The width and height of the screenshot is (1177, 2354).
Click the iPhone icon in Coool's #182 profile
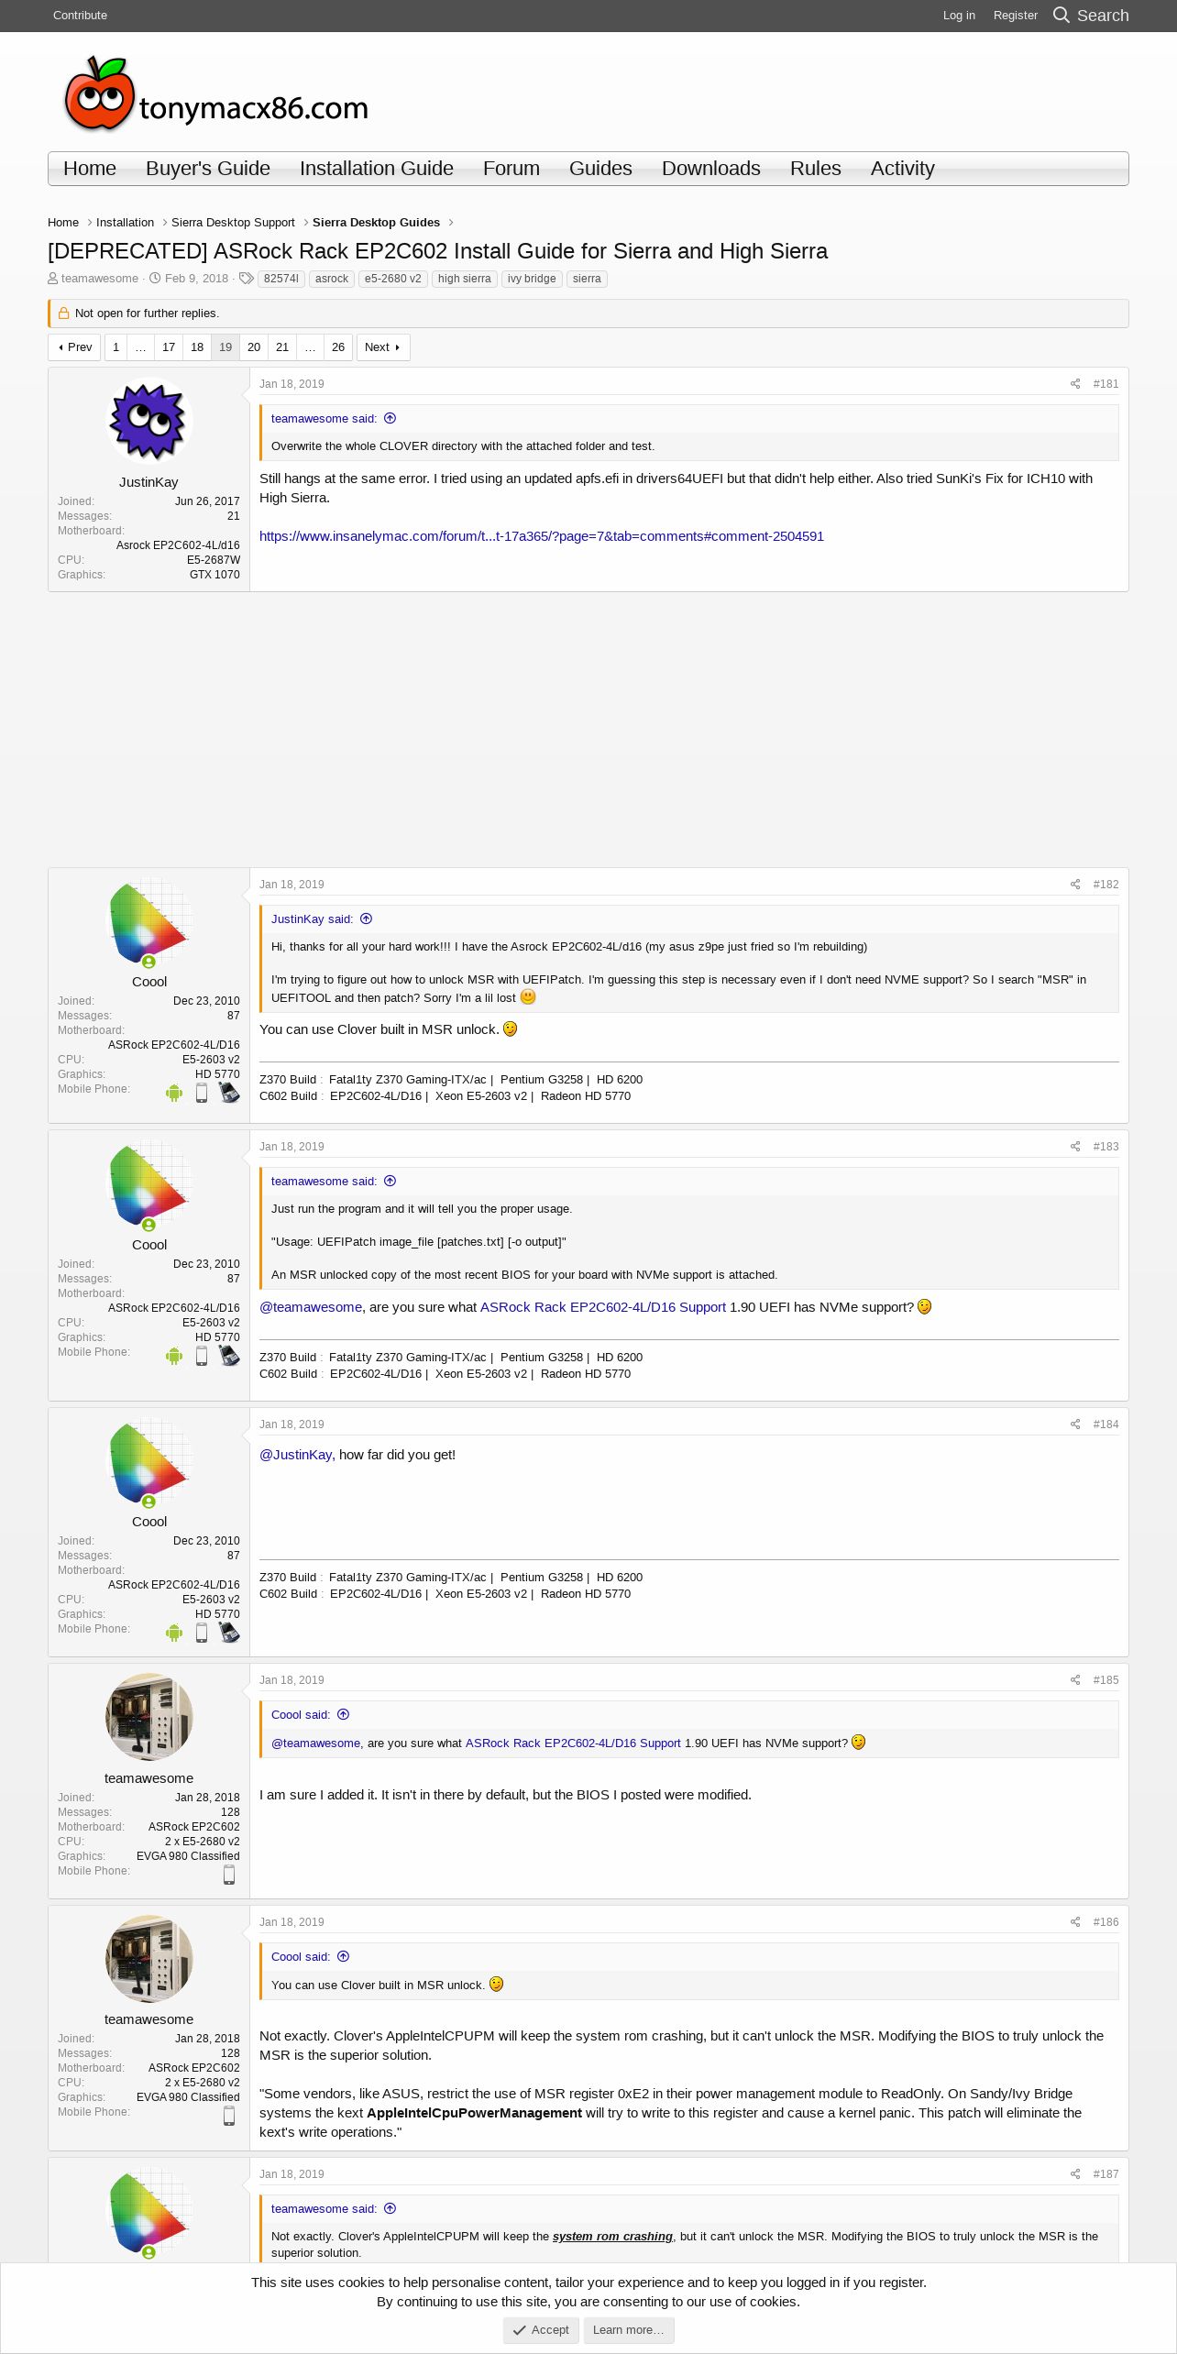[x=202, y=1093]
